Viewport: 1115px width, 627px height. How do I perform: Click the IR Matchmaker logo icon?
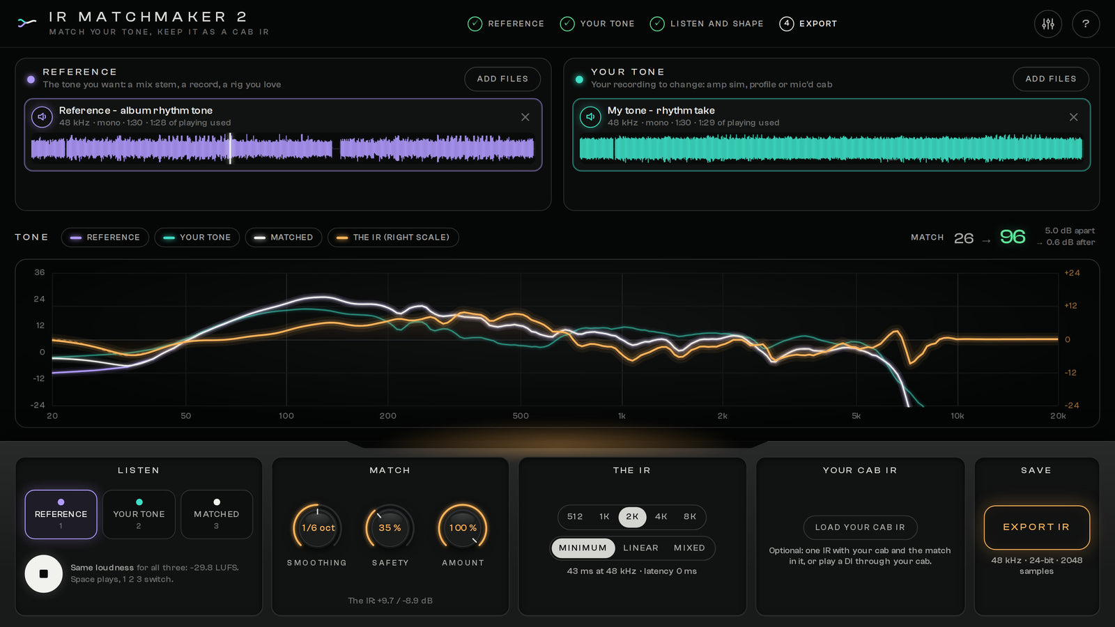27,23
